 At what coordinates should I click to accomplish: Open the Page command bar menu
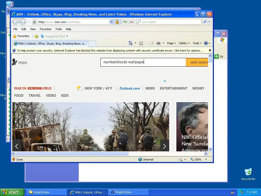point(172,43)
